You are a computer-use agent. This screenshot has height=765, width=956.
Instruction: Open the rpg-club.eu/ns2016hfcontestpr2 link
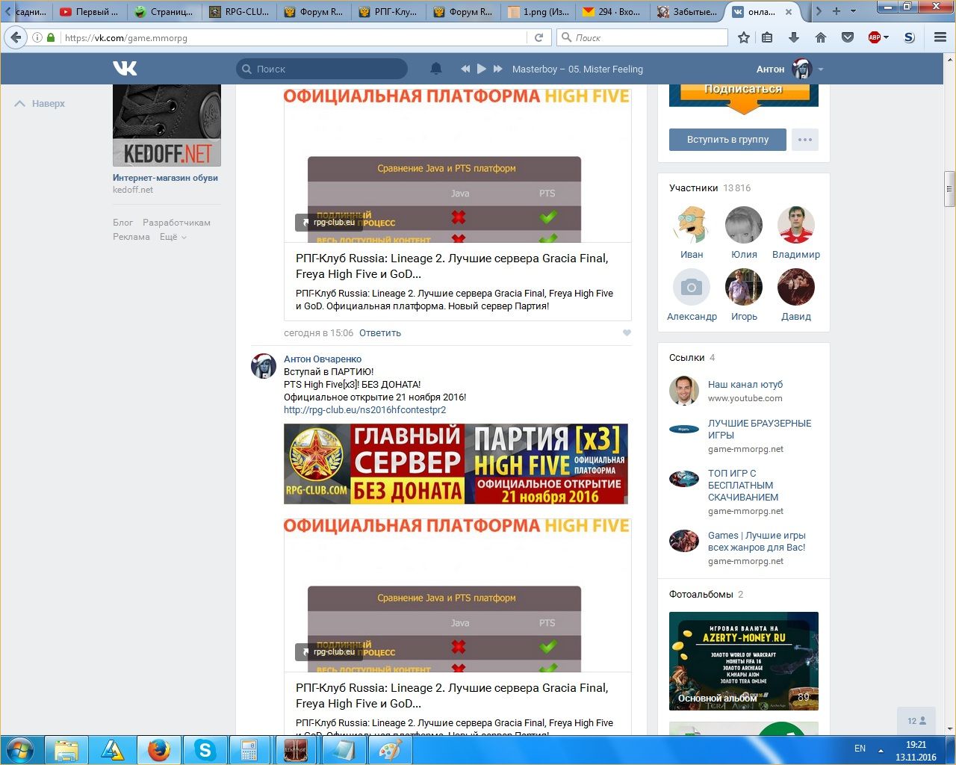coord(365,410)
